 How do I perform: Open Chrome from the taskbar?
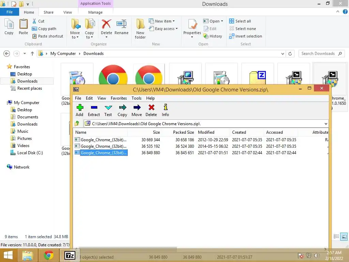(48, 255)
